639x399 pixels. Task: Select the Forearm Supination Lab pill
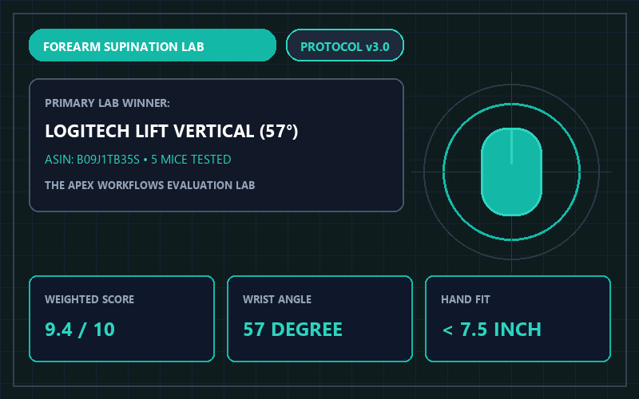[153, 45]
